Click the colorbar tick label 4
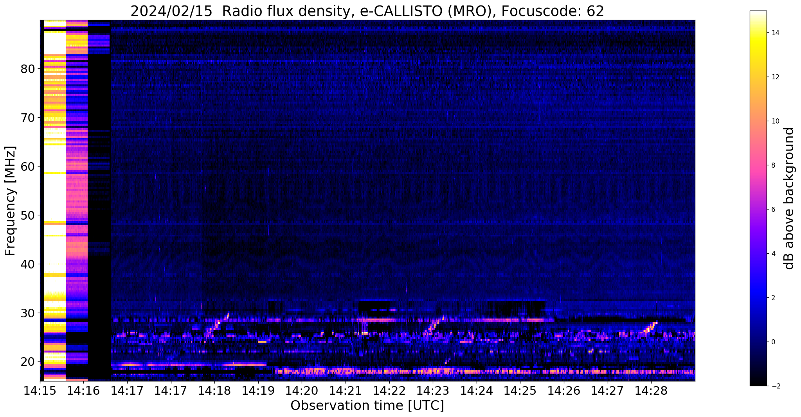 772,254
